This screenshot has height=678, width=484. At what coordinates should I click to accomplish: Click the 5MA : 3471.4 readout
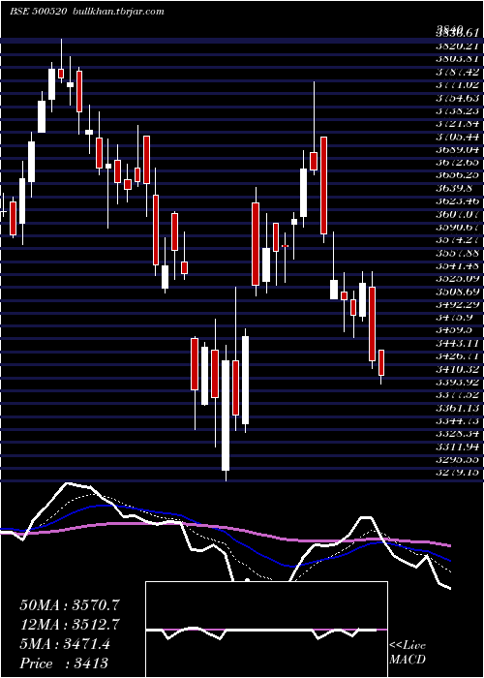click(x=64, y=645)
